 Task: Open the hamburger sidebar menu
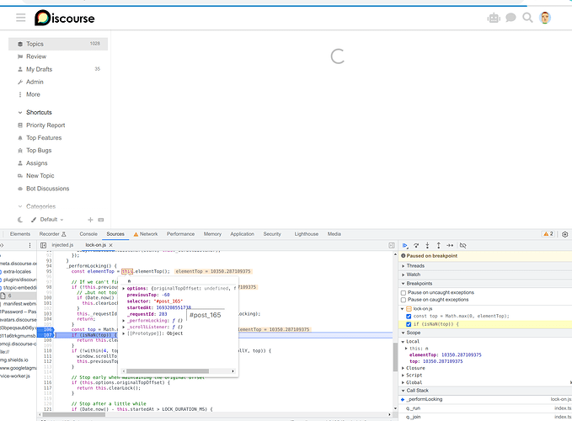pos(21,18)
